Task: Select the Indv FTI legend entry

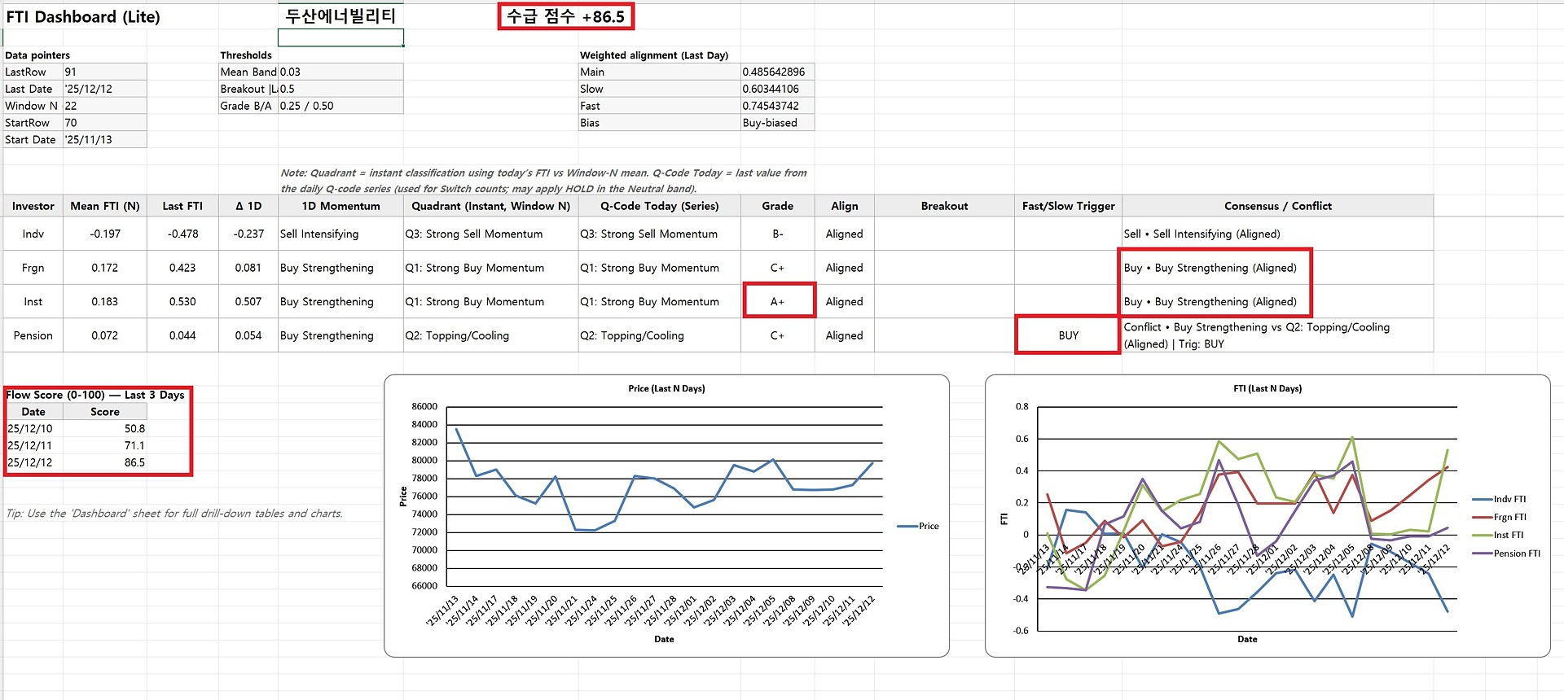Action: click(x=1509, y=499)
